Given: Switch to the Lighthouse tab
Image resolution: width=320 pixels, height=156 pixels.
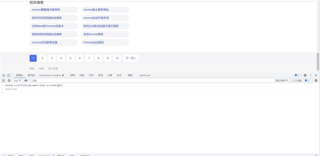Looking at the screenshot, I should pos(145,75).
